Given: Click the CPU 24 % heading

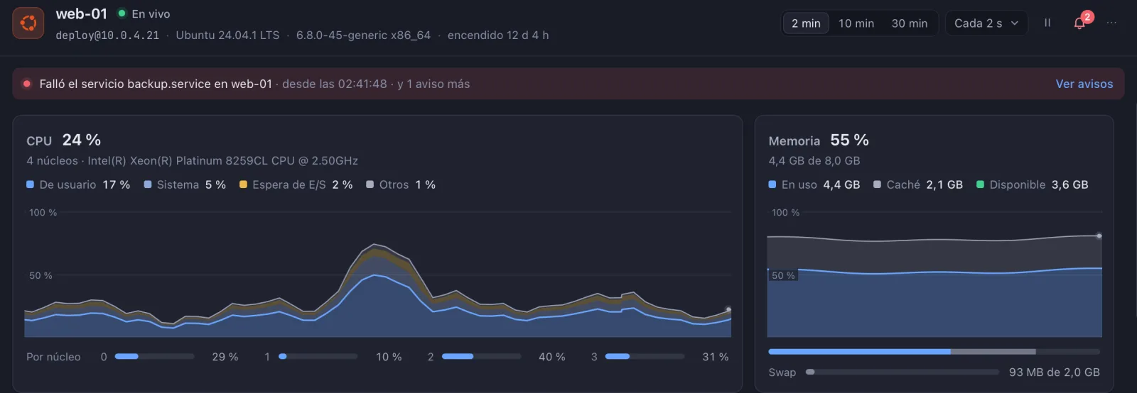Looking at the screenshot, I should click(64, 140).
